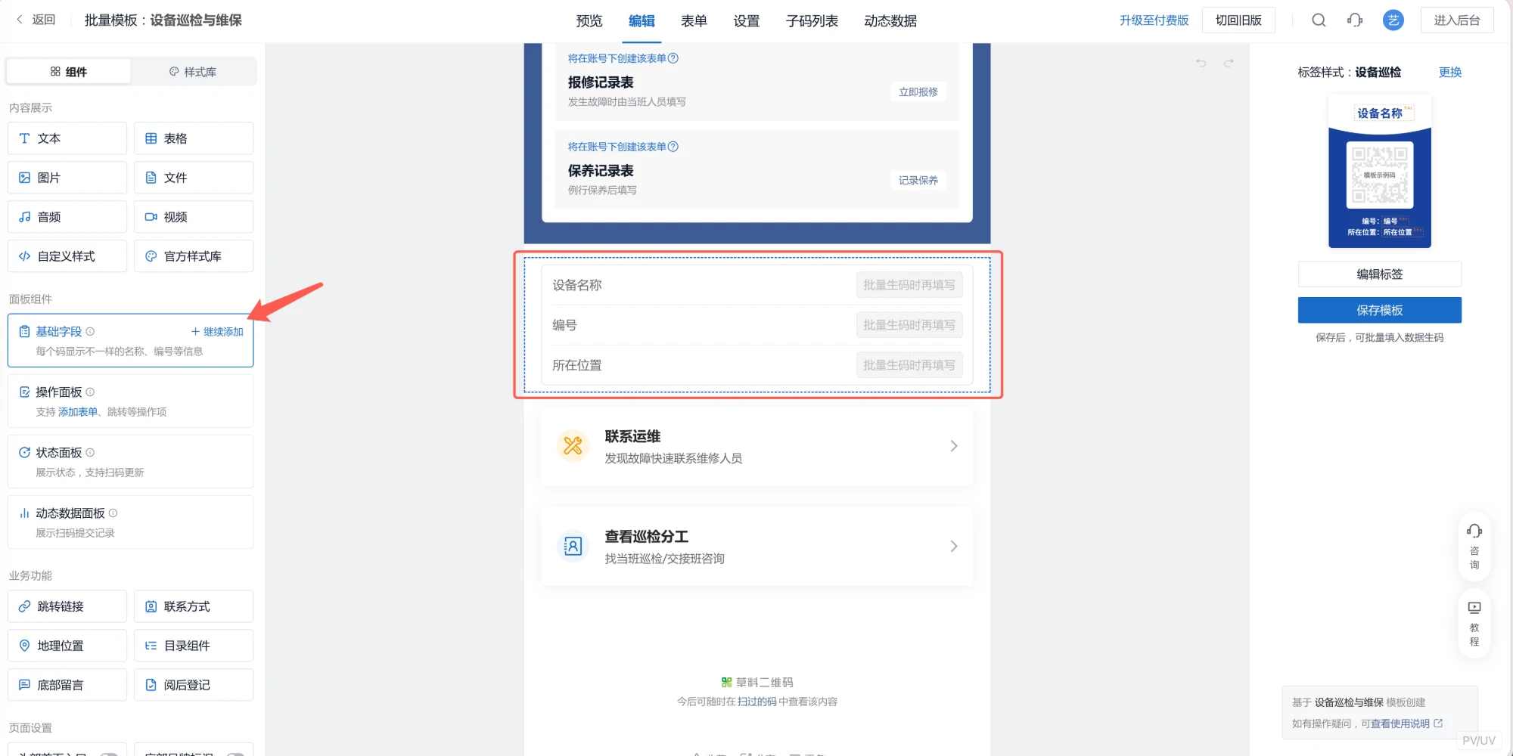Screen dimensions: 1513x756
Task: Click the 记录保养 button
Action: [x=918, y=180]
